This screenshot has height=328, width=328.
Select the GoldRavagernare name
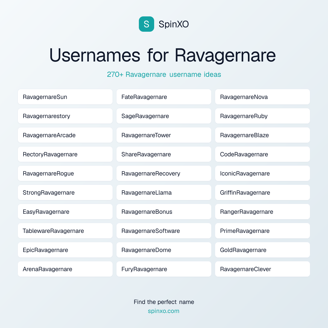(262, 250)
